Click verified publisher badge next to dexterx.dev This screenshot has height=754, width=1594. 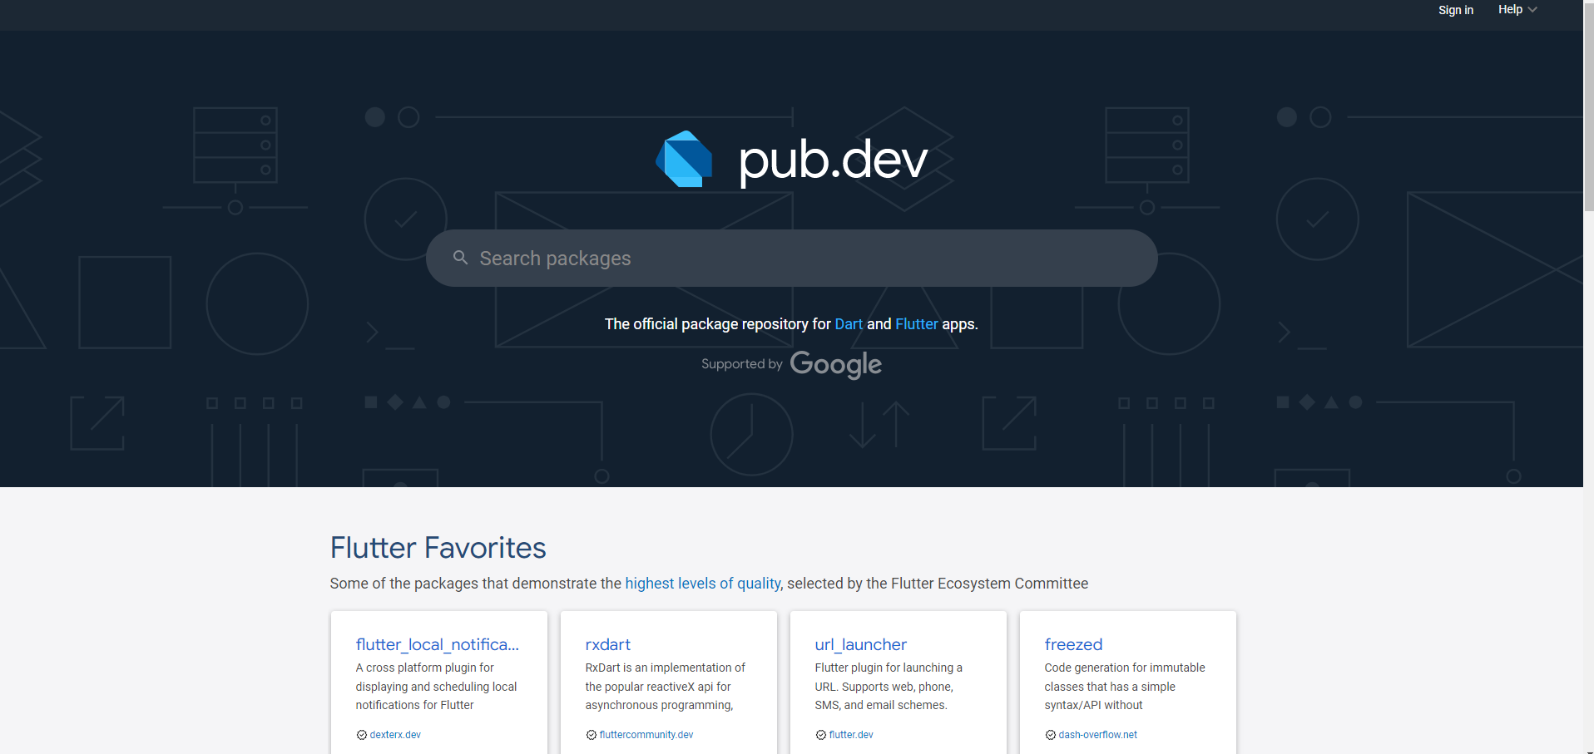tap(361, 735)
